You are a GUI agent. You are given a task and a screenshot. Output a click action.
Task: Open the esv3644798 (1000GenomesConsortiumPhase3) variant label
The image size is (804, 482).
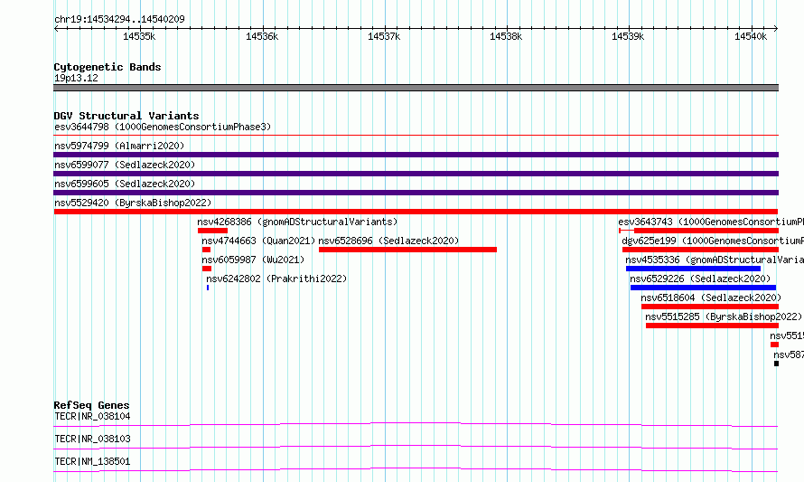163,127
